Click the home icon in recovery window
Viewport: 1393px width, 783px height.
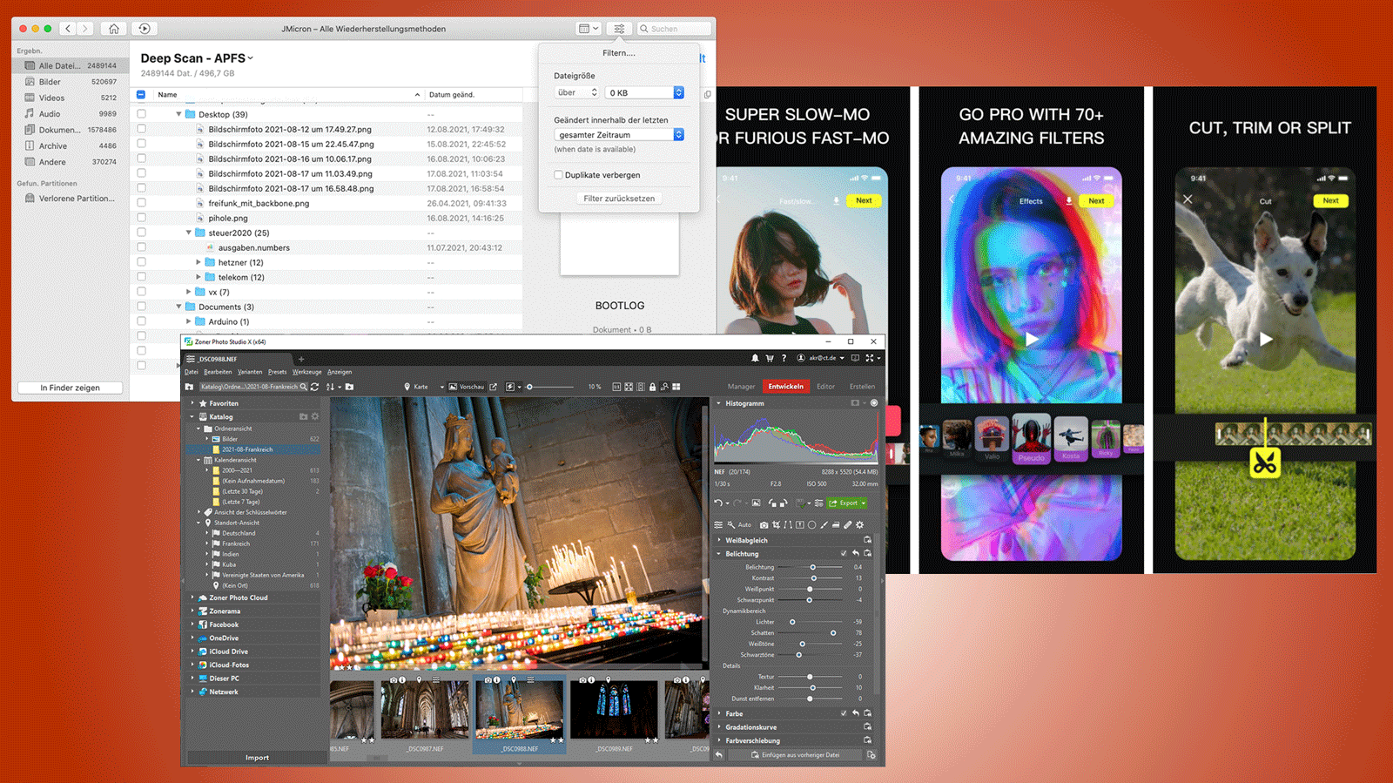113,29
